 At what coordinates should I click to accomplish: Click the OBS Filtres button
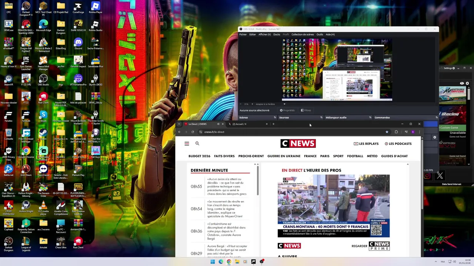point(306,110)
